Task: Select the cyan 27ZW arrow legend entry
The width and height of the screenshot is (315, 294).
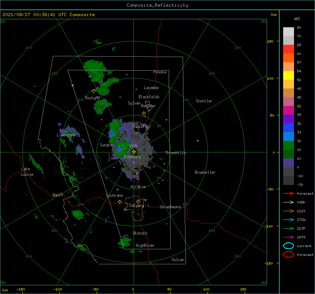Action: point(288,220)
